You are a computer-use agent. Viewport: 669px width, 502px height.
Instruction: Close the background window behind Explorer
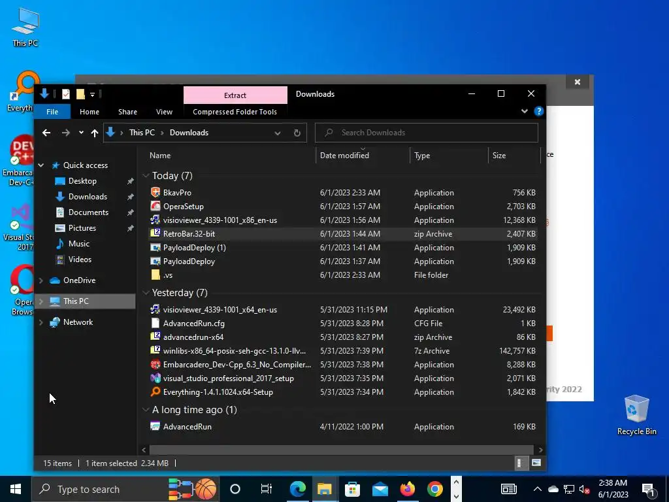[578, 82]
